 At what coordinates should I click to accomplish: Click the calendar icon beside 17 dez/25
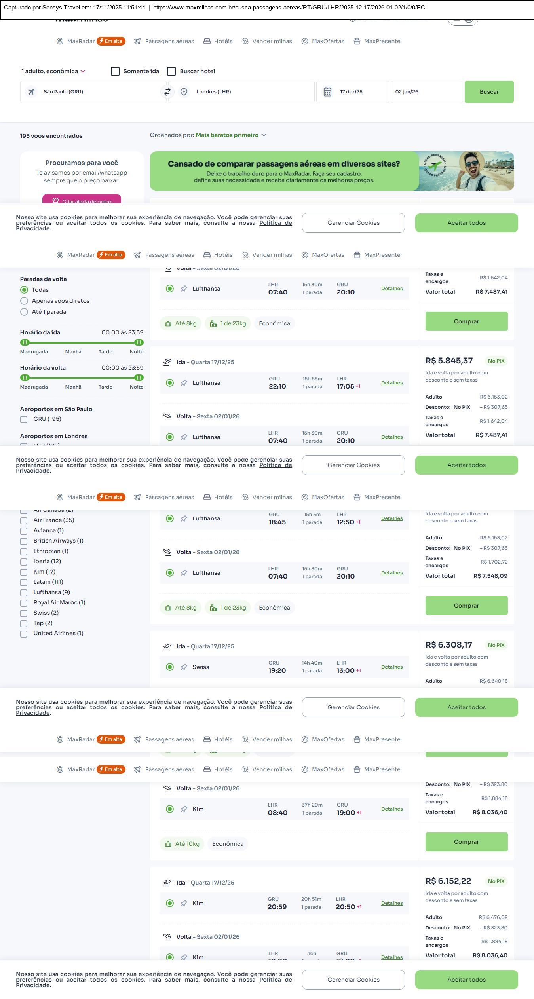pos(327,92)
